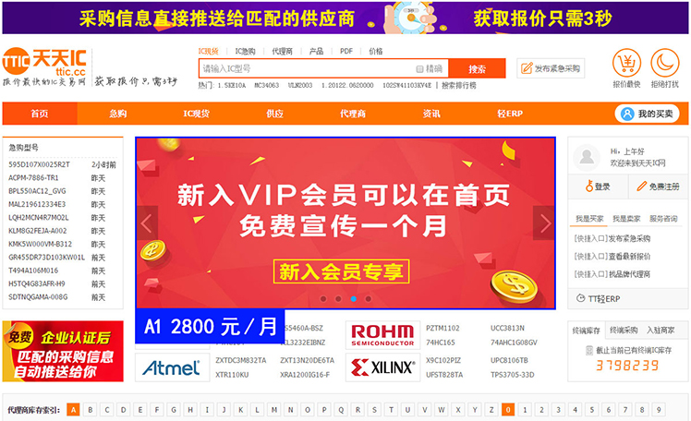Screen dimensions: 691x421
Task: Select letter M in 代理商库存索引
Action: point(273,410)
